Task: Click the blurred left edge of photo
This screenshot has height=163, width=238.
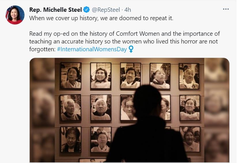Action: 42,109
